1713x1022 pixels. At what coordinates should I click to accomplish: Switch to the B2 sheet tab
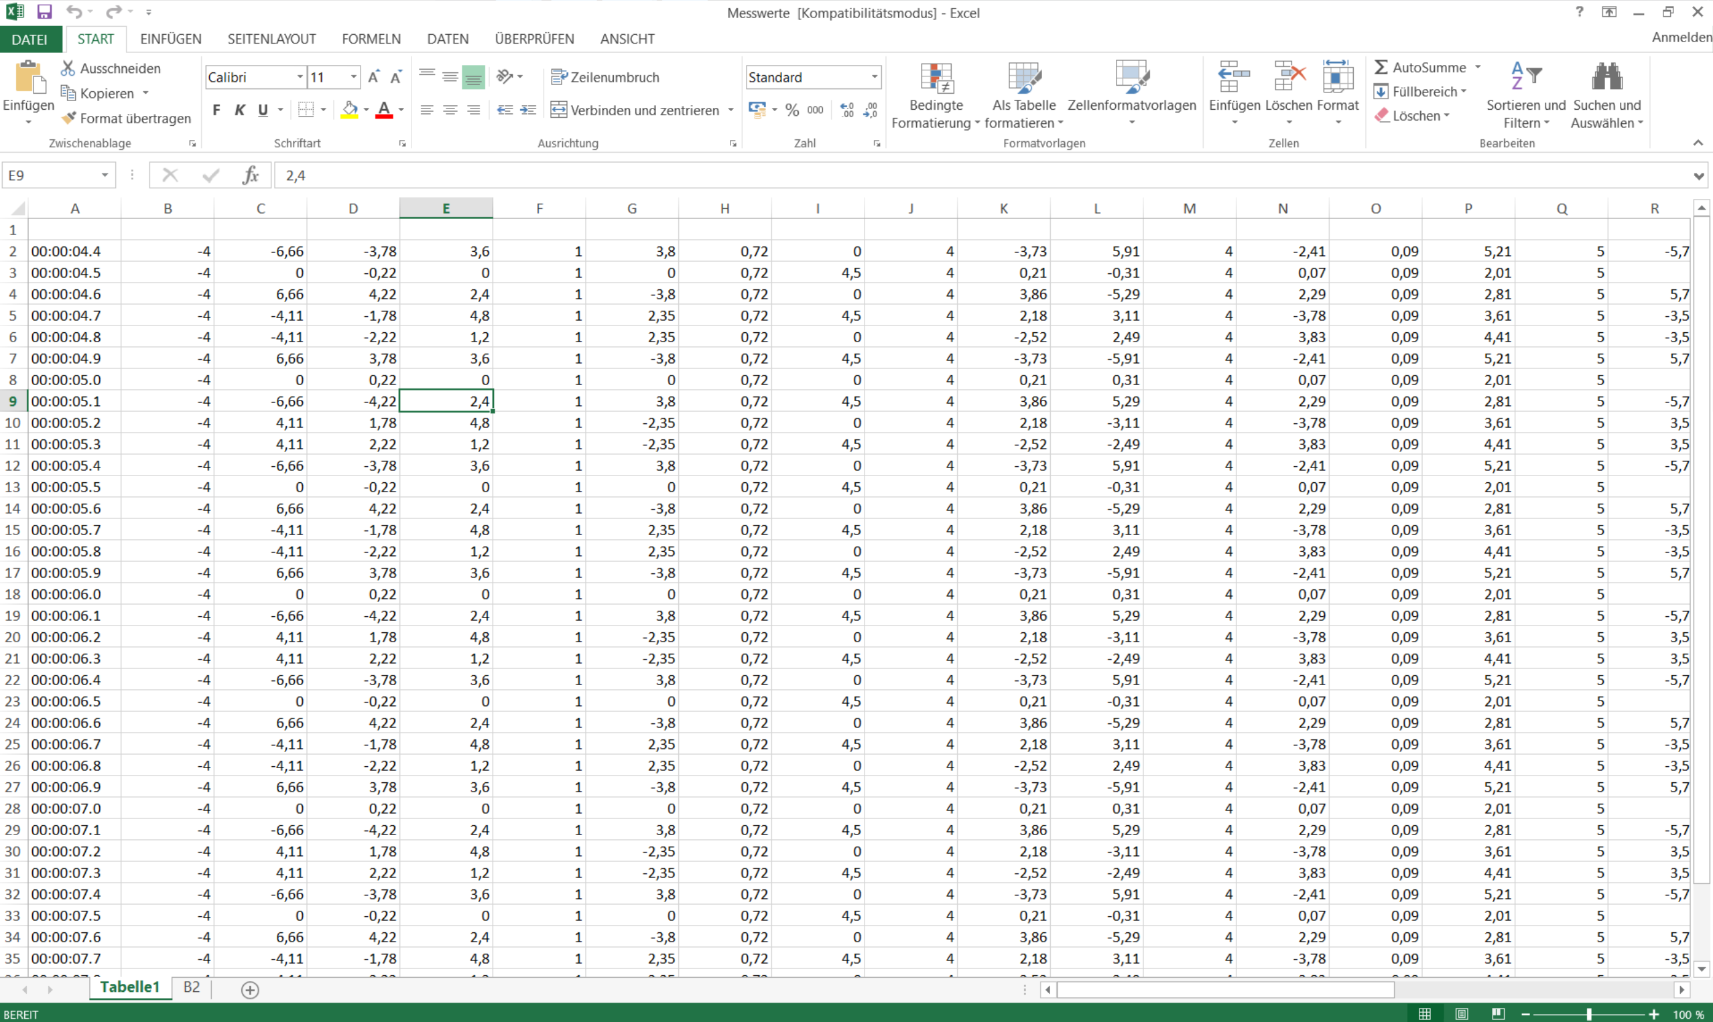pos(191,987)
